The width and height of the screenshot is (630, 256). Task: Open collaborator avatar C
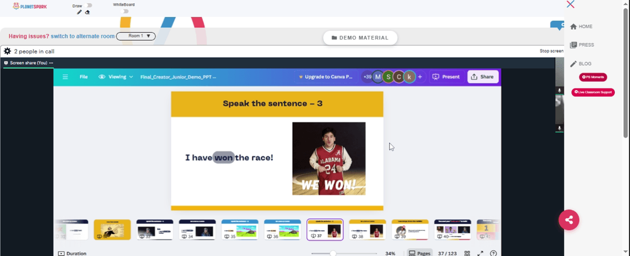pos(399,77)
